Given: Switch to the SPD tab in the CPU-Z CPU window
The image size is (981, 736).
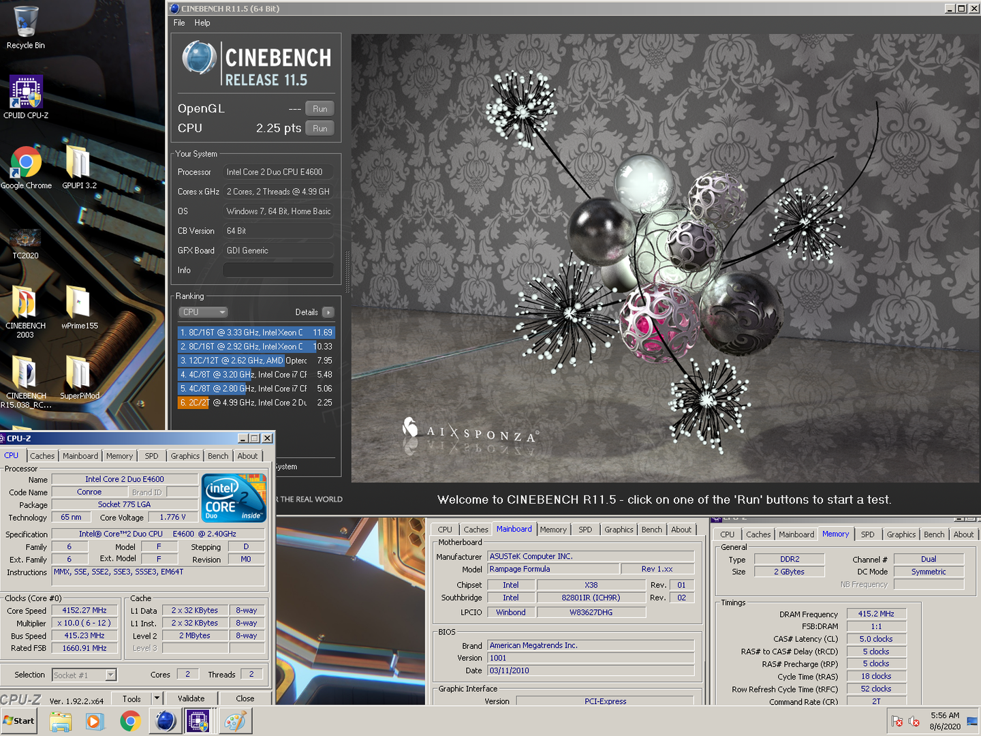Looking at the screenshot, I should click(x=151, y=456).
